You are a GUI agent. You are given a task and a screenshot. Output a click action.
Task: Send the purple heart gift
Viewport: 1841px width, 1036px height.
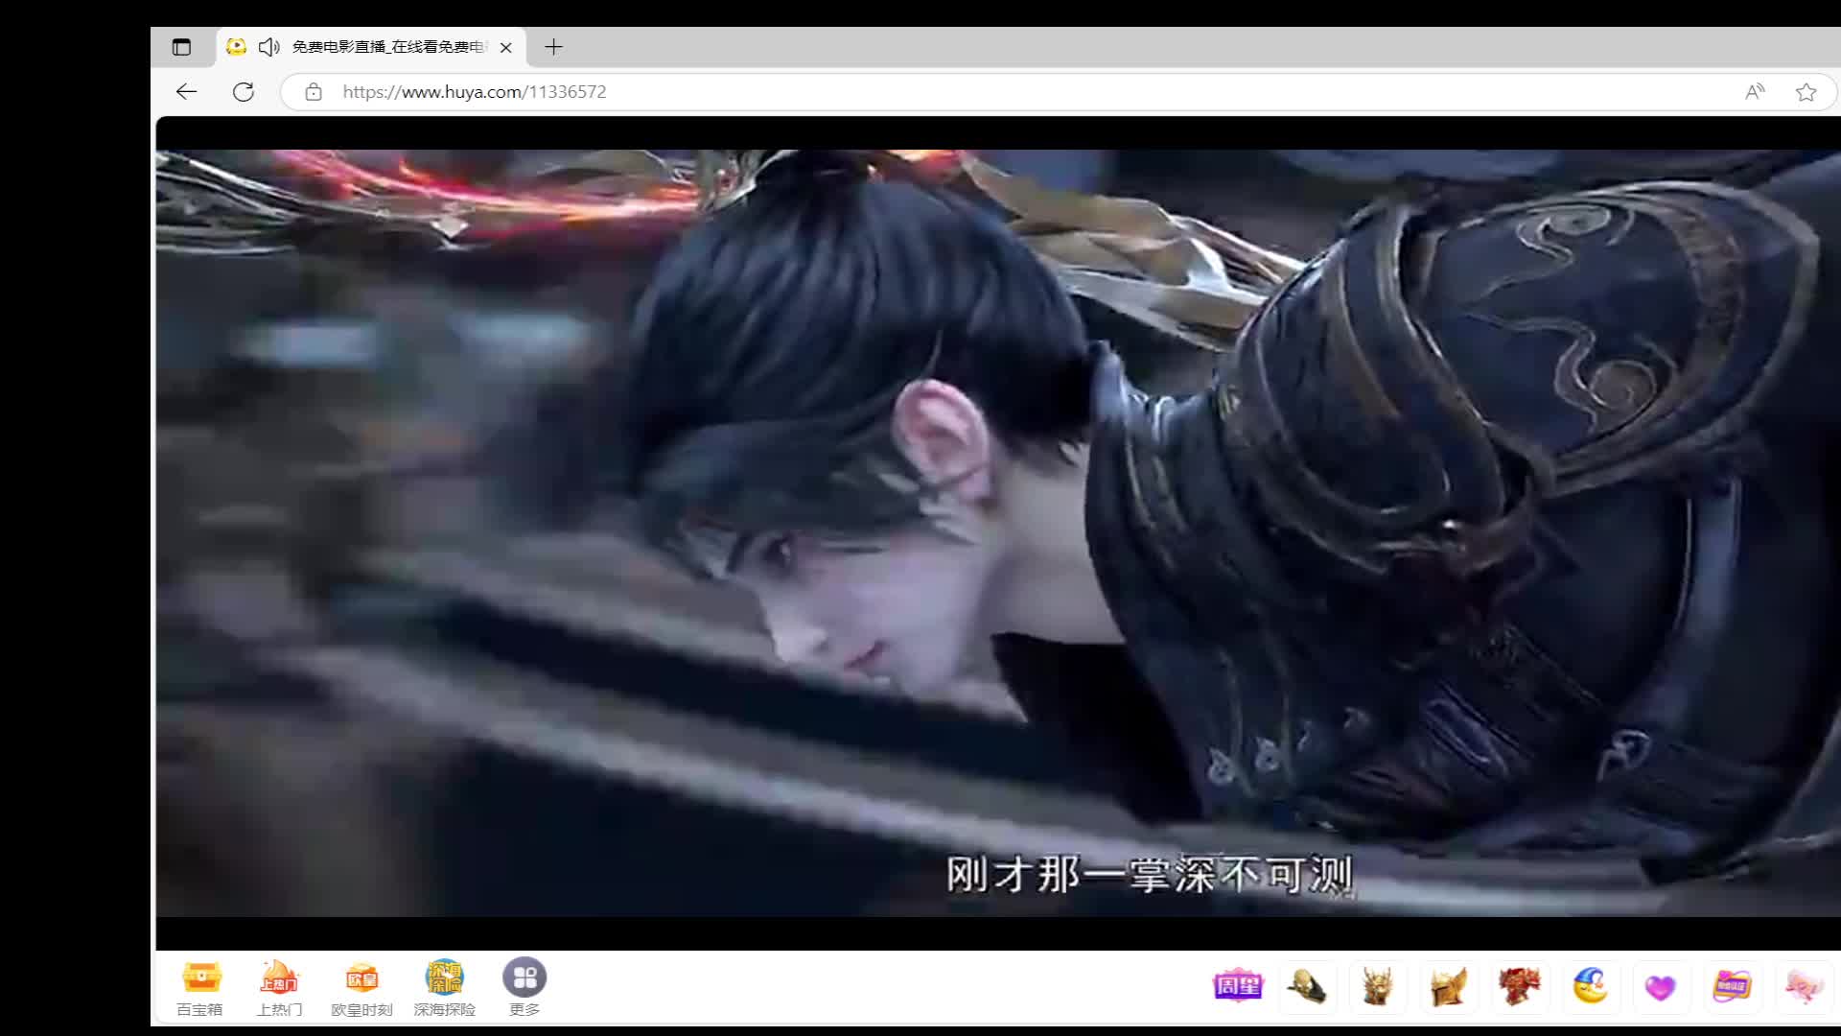(1661, 986)
